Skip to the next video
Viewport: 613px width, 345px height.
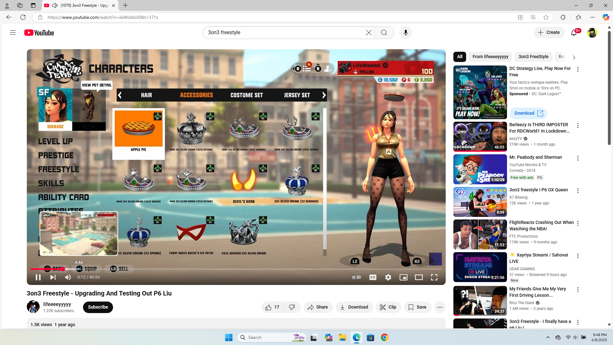click(x=53, y=277)
